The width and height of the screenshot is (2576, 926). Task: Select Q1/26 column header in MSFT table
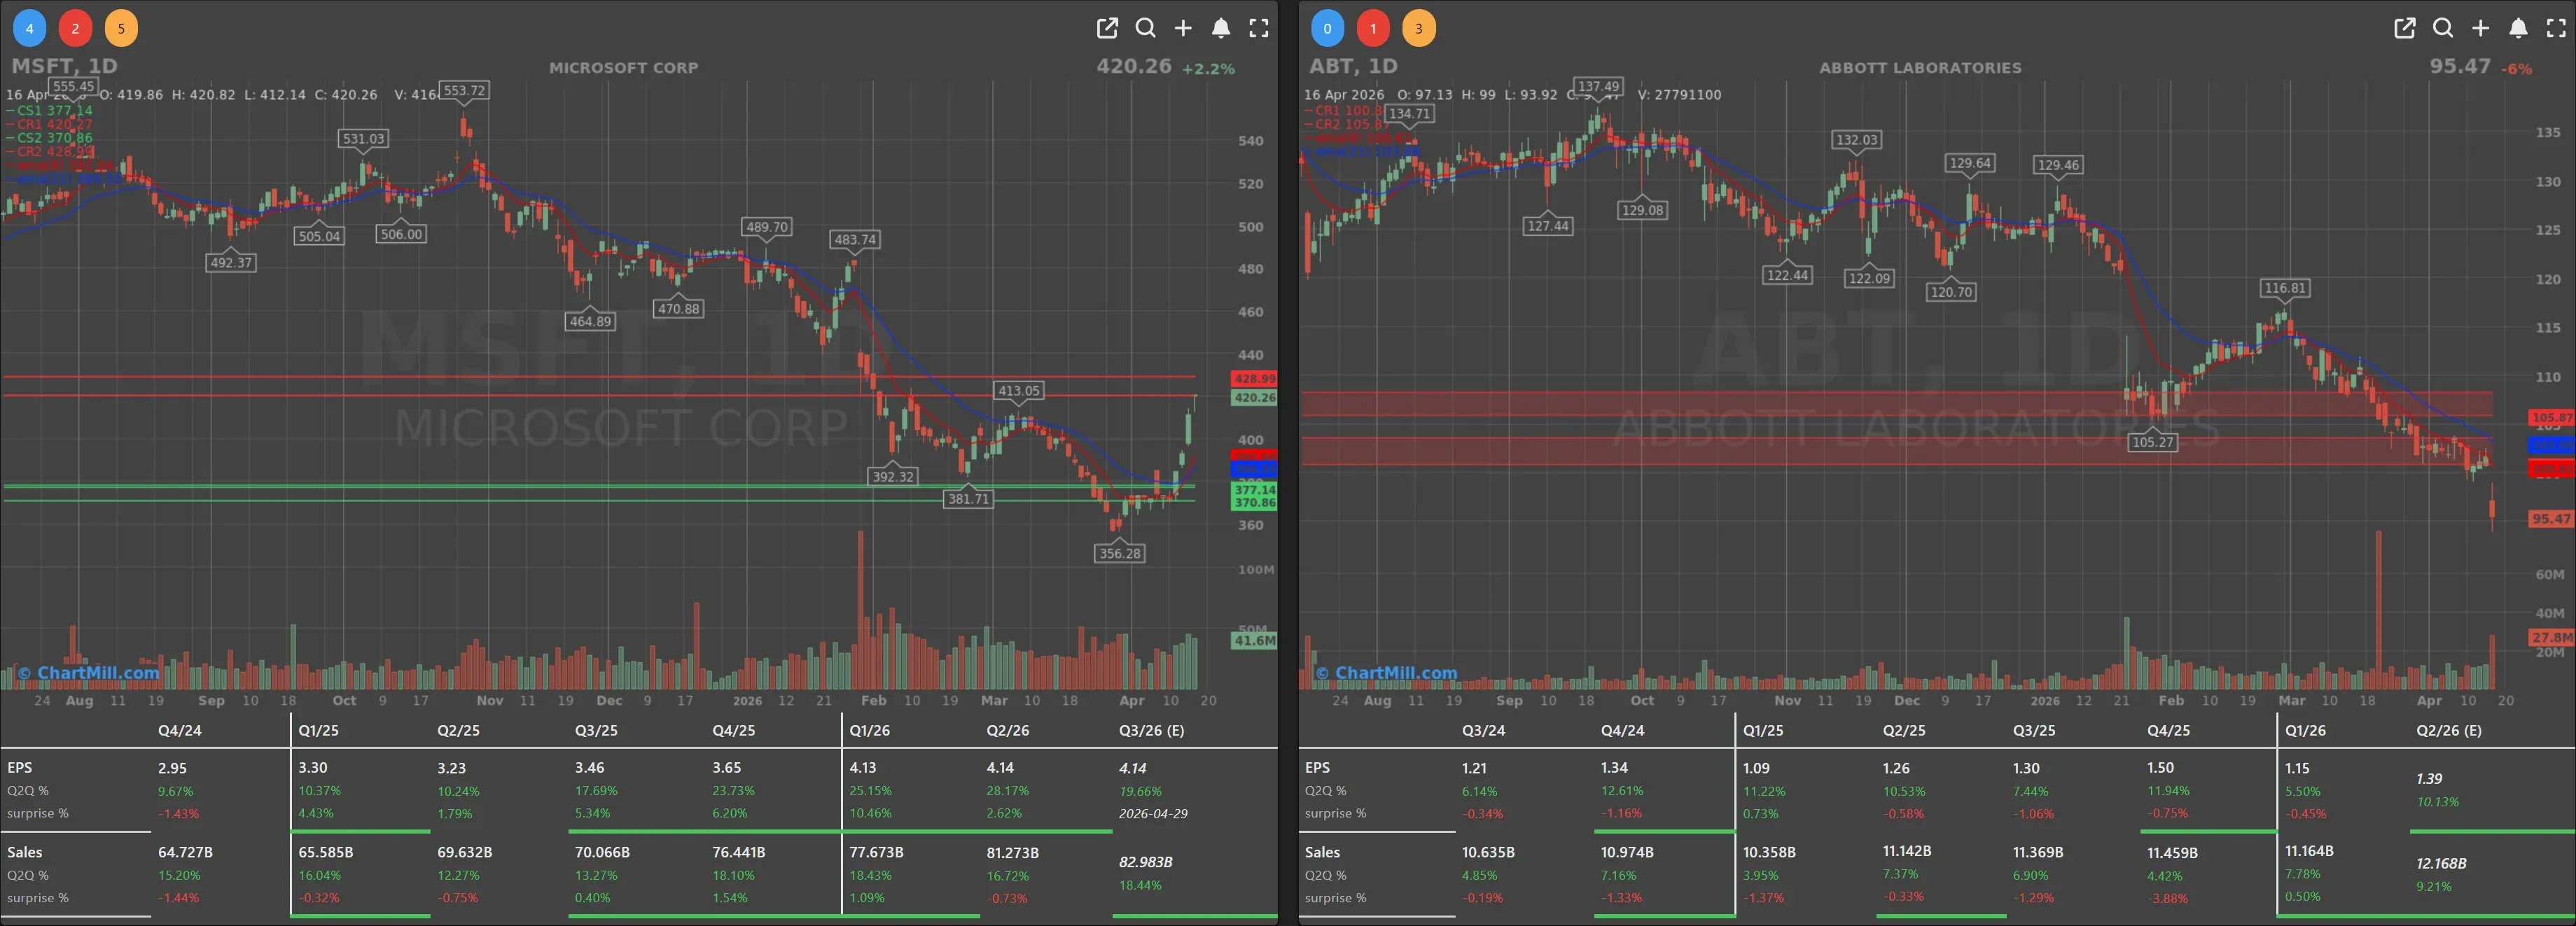pyautogui.click(x=870, y=730)
